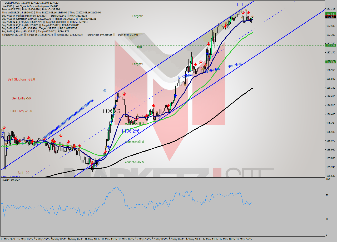Click the 136.950 price axis value
This screenshot has height=242, width=337.
point(331,70)
